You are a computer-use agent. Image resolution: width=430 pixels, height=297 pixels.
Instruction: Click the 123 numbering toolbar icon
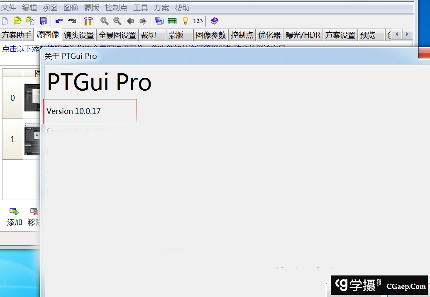(198, 21)
